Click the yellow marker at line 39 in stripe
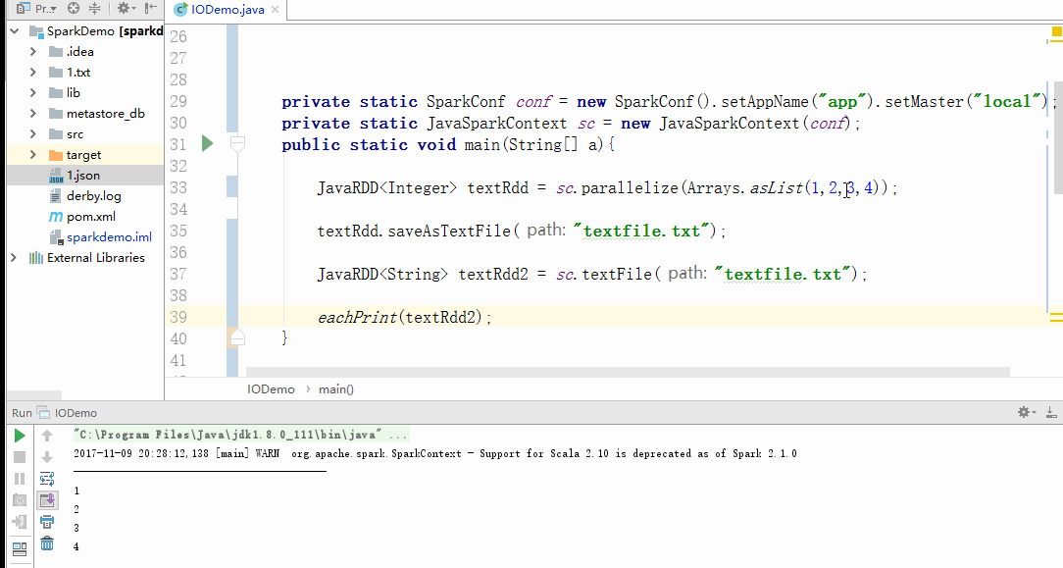This screenshot has width=1063, height=568. 1056,317
